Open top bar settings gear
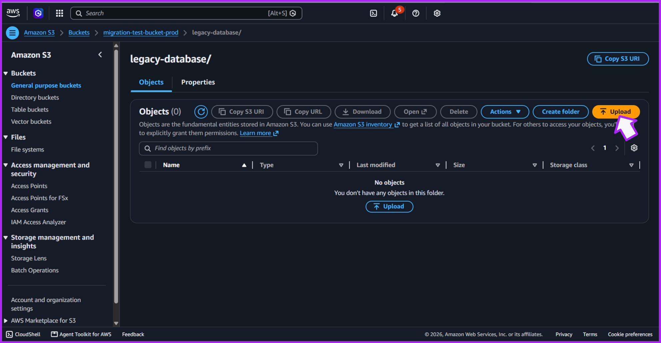This screenshot has height=343, width=661. tap(437, 13)
